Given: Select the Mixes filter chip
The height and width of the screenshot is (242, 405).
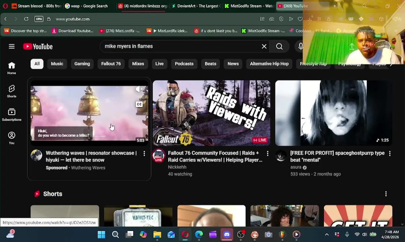Looking at the screenshot, I should [138, 64].
